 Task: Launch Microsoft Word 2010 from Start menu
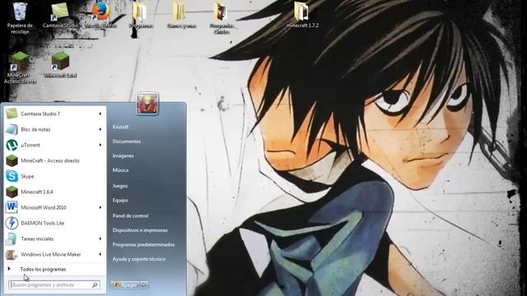tap(54, 207)
